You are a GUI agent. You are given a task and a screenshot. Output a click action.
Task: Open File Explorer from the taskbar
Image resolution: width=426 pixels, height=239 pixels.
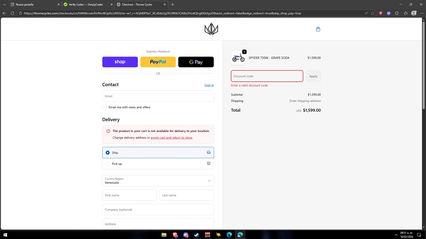164,235
